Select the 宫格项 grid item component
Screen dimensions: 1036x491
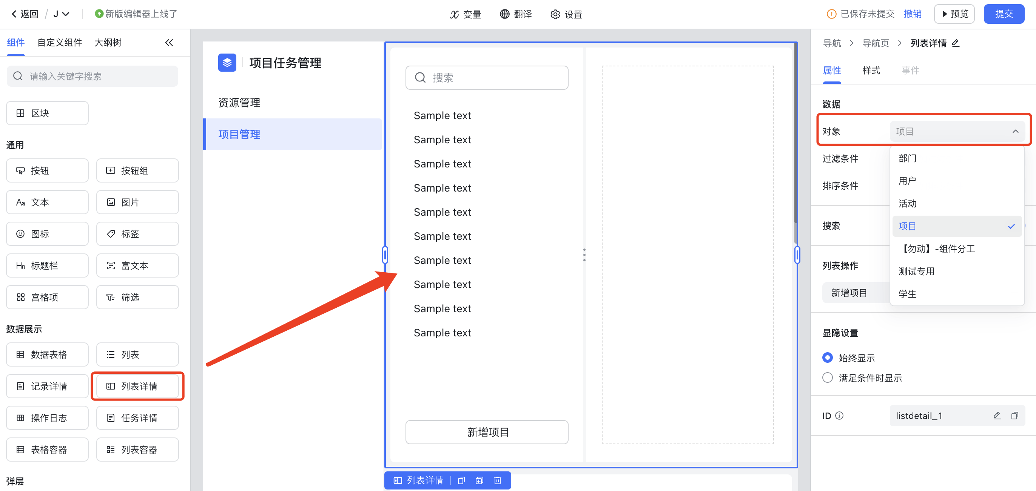tap(48, 297)
